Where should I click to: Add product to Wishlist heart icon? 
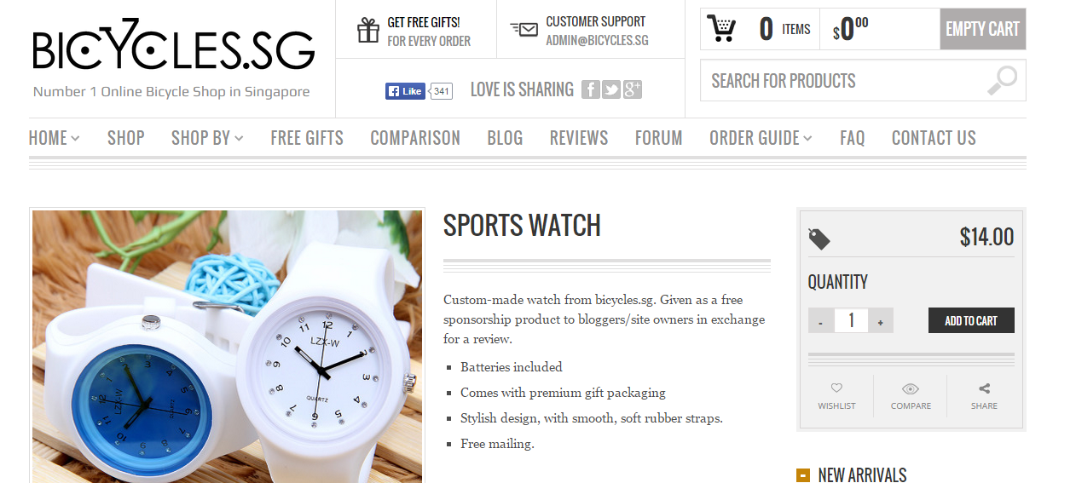(x=836, y=388)
